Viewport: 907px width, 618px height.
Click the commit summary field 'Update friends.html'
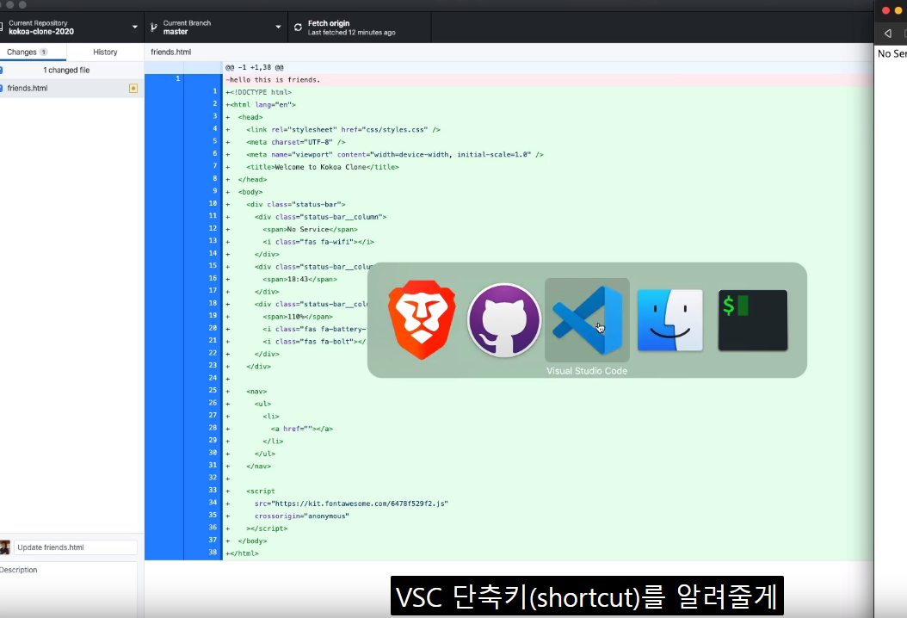click(x=76, y=547)
